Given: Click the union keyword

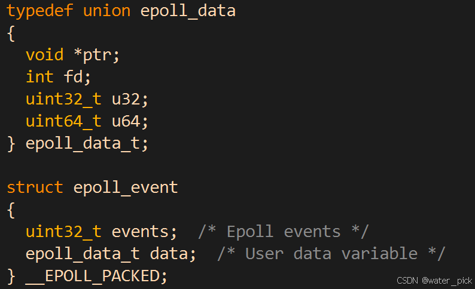Looking at the screenshot, I should tap(107, 11).
